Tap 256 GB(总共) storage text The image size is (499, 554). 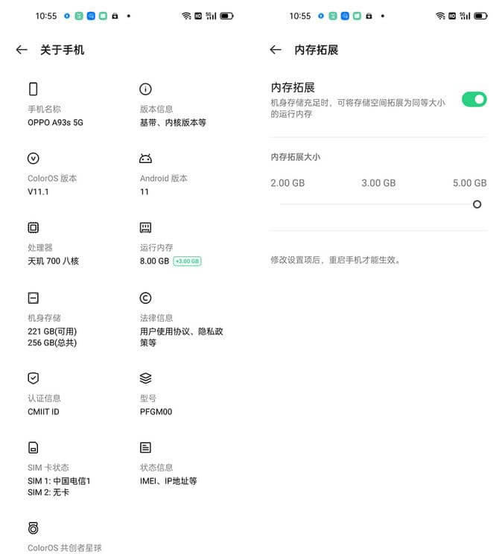(52, 343)
